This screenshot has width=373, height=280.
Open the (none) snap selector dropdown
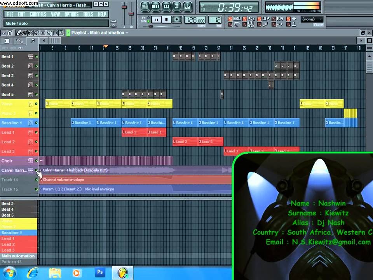312,19
